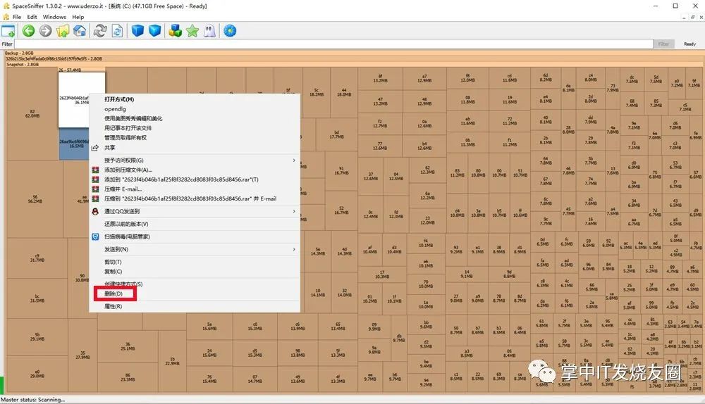Choose 管理员取得所有权 in context menu
Viewport: 705px width, 404px height.
pyautogui.click(x=125, y=138)
